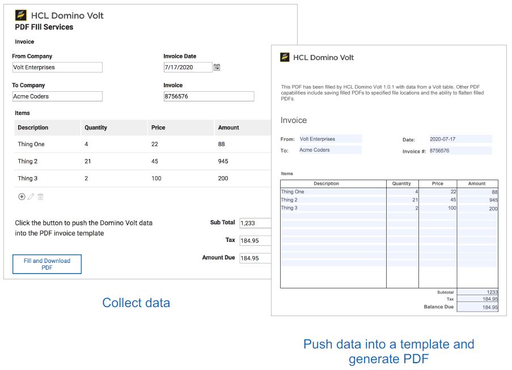512x370 pixels.
Task: Select the Sub Total field in the form
Action: coord(255,223)
